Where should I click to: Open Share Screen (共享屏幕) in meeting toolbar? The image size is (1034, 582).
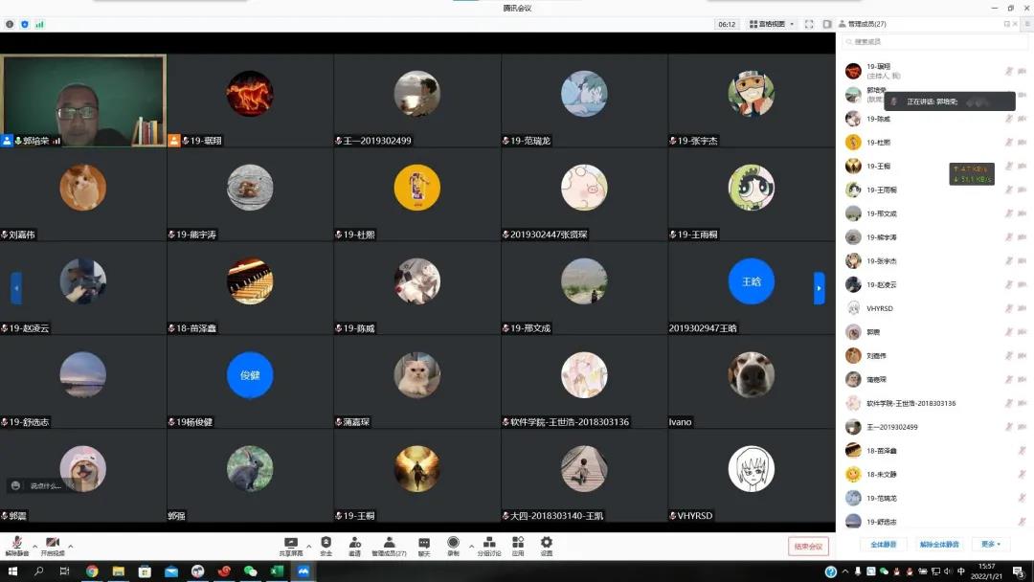coord(291,546)
